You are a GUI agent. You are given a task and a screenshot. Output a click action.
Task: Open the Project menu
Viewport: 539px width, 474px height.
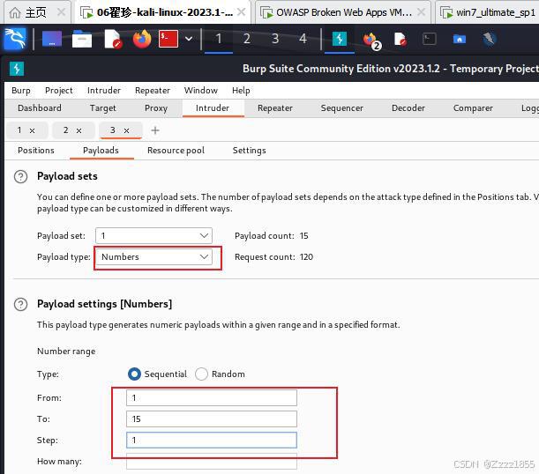59,91
